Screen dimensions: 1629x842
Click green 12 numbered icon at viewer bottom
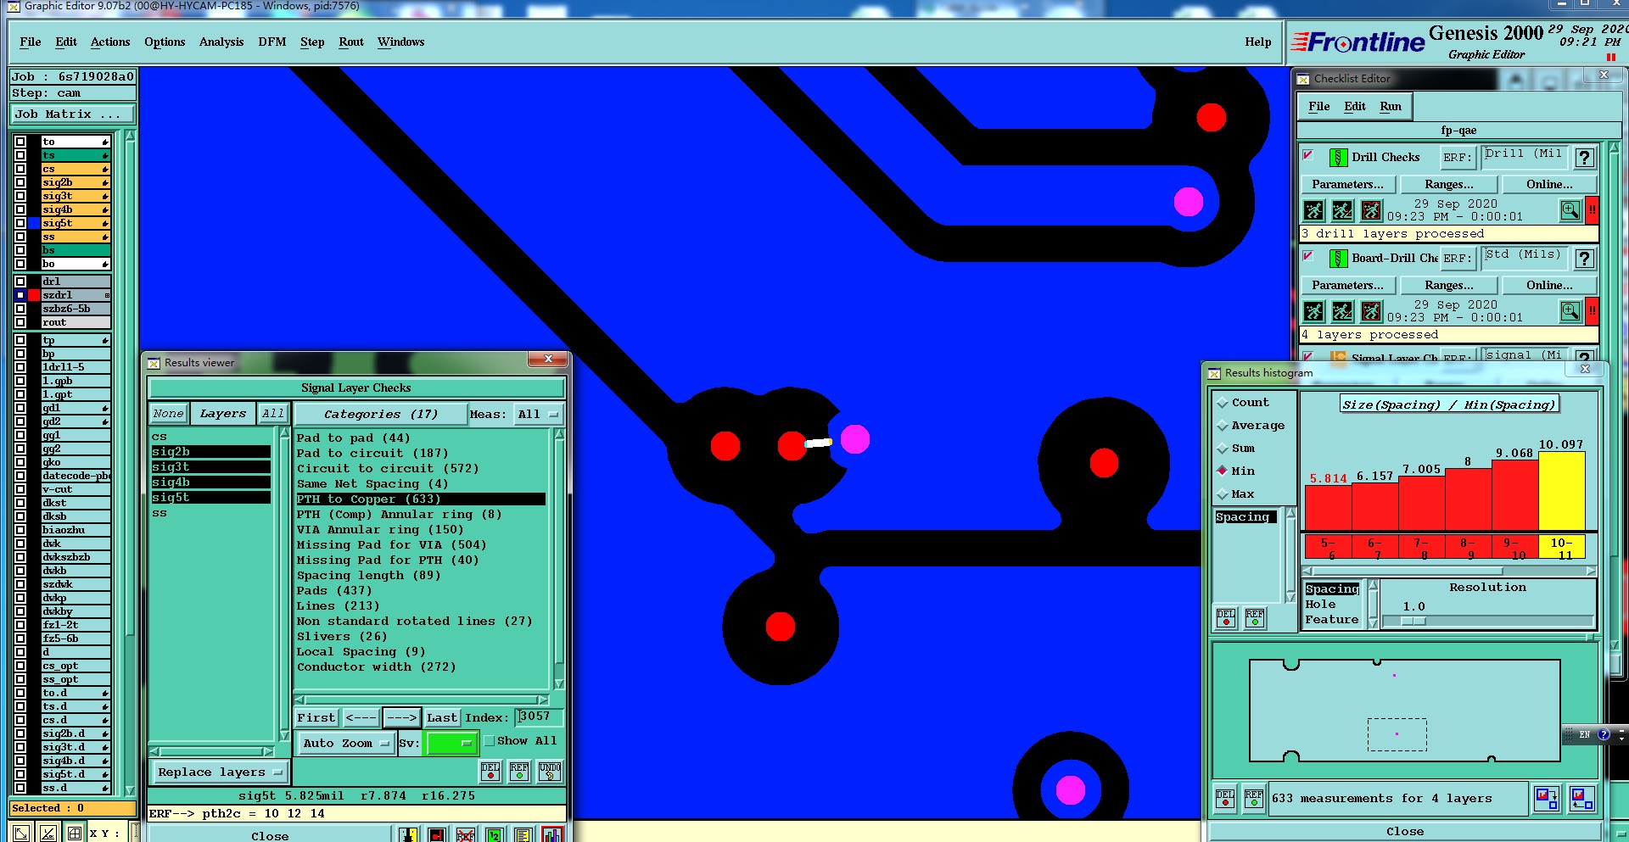(x=494, y=835)
